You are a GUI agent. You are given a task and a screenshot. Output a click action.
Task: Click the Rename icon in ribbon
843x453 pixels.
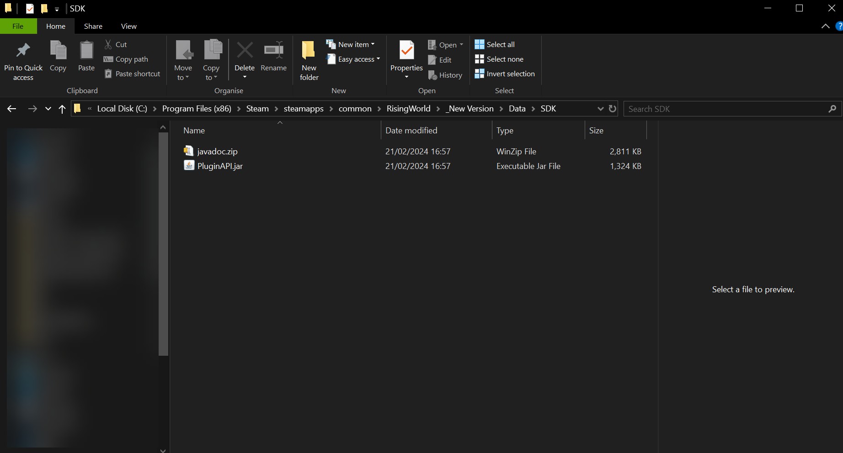[273, 51]
